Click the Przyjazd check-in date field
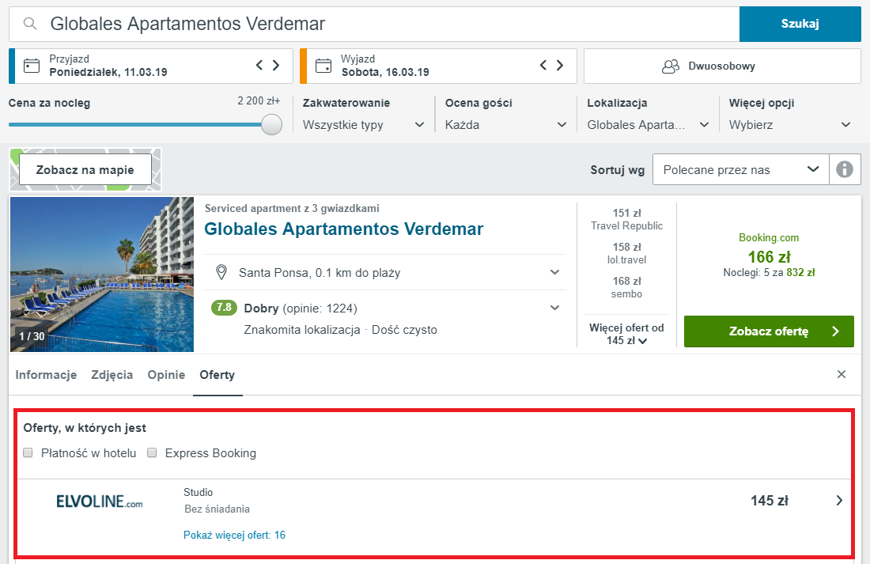The height and width of the screenshot is (564, 870). (151, 66)
